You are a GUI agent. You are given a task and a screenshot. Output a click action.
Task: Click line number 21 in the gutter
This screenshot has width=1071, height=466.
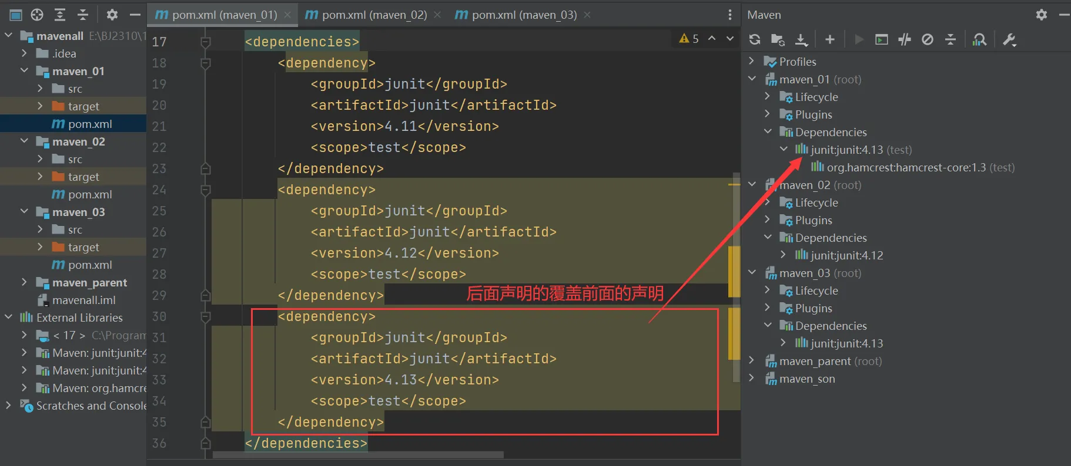click(x=159, y=126)
